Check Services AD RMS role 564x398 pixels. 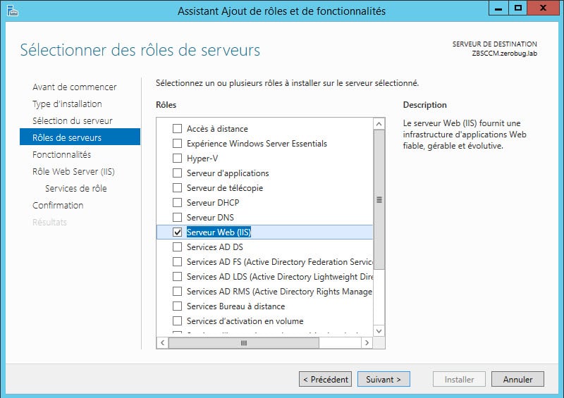(x=178, y=291)
